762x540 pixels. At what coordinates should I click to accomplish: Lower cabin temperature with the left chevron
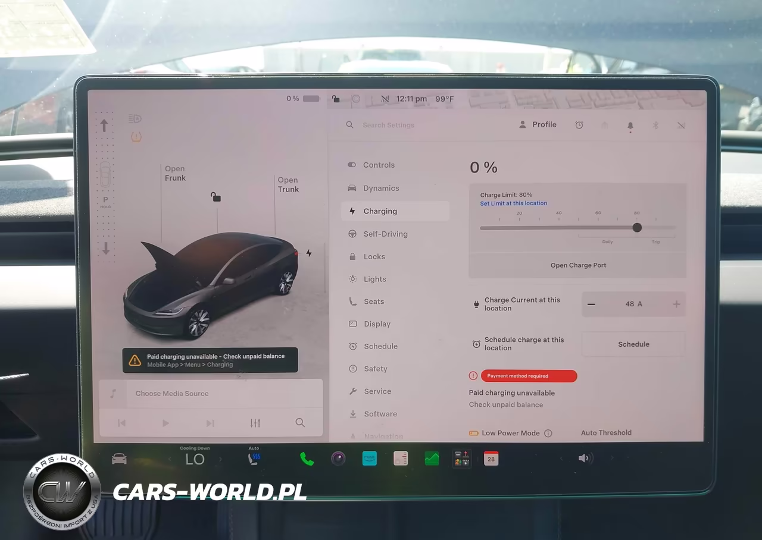point(170,459)
